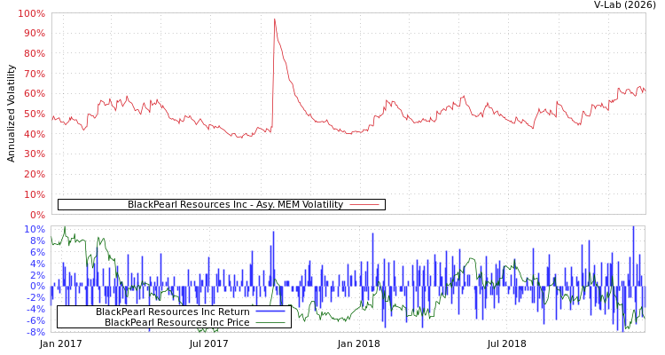Click the green price line peak at far left
Screen dimensions: 665x355
coord(64,228)
